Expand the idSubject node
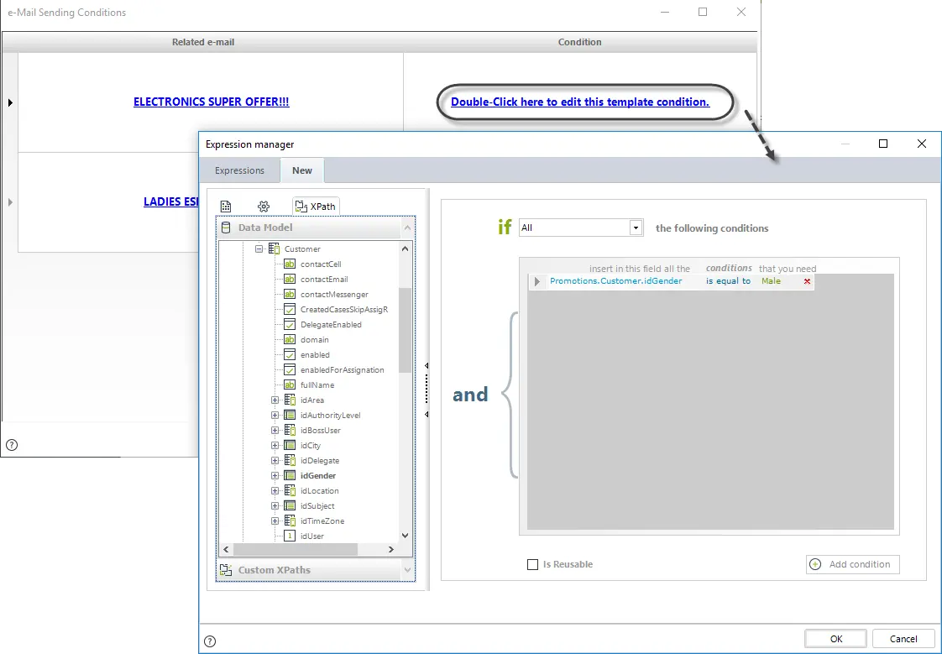Viewport: 942px width, 654px height. coord(275,505)
